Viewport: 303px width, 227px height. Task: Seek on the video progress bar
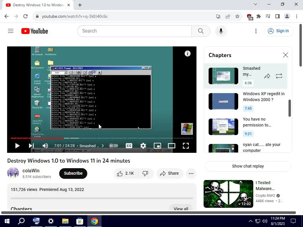tap(102, 138)
